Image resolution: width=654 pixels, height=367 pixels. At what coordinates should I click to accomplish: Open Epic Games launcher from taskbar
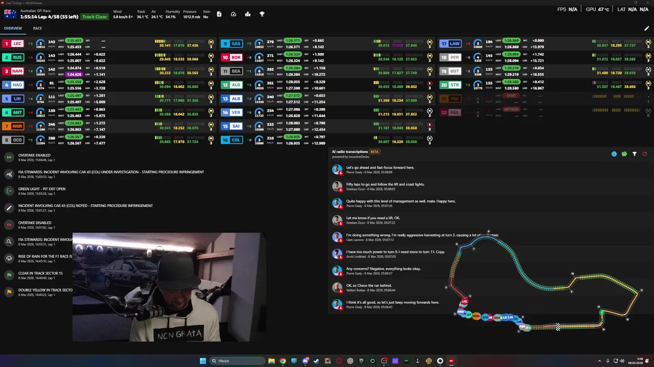[x=361, y=361]
